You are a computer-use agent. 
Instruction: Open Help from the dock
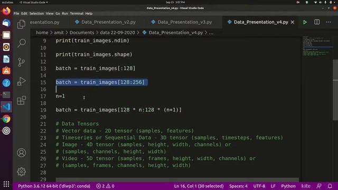(x=6, y=83)
